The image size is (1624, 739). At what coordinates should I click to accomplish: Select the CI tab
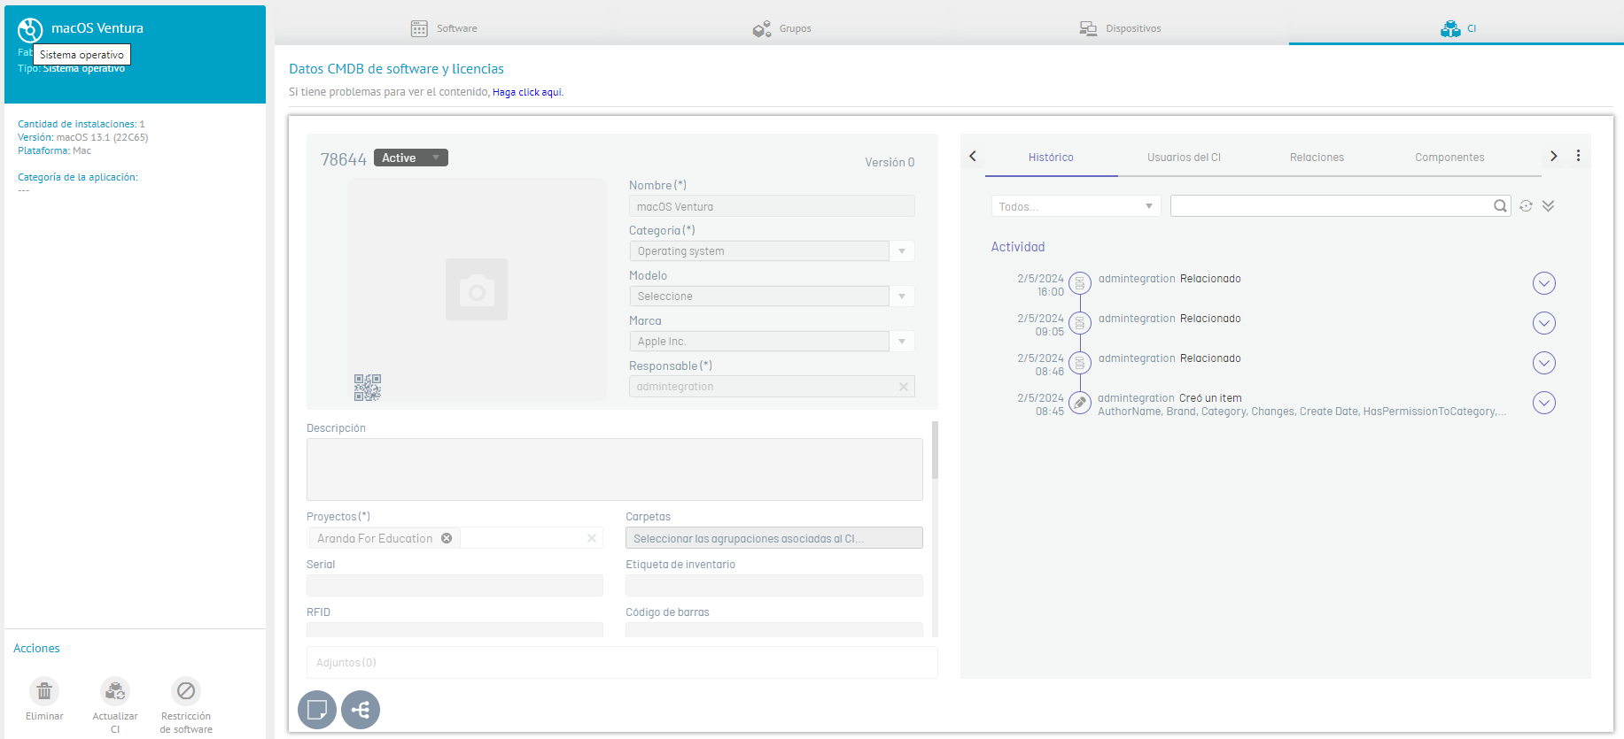click(1458, 28)
